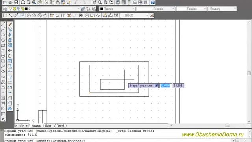Activate the Zoom Realtime magnifier
The width and height of the screenshot is (252, 142).
pyautogui.click(x=100, y=2)
